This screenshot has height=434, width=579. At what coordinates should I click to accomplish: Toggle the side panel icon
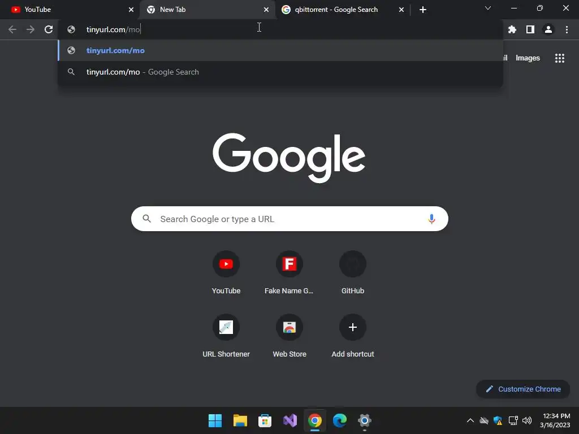click(530, 29)
